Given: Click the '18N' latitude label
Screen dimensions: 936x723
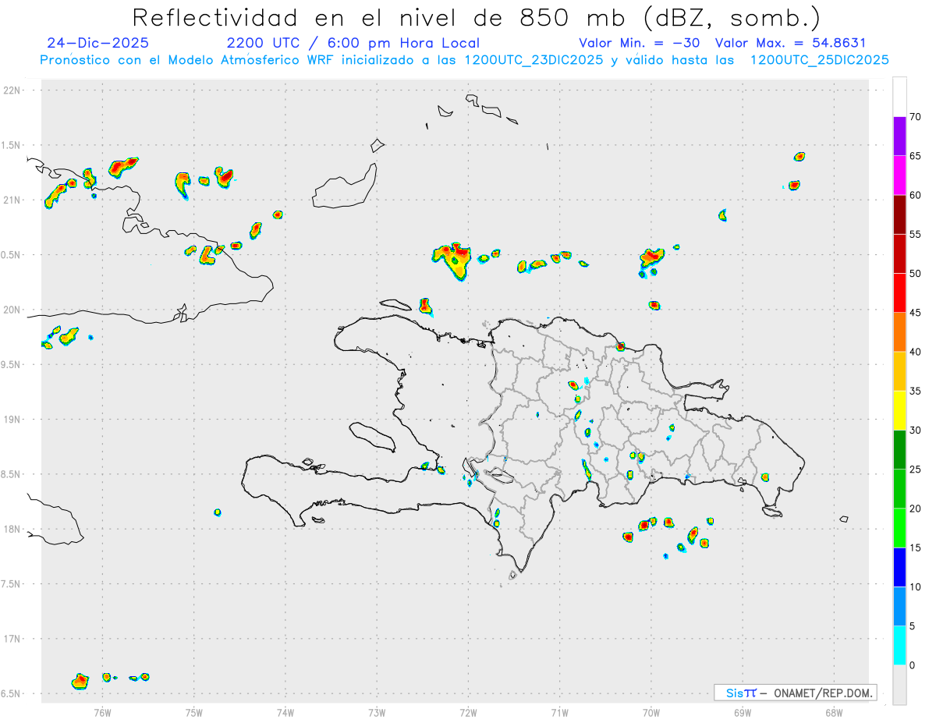Looking at the screenshot, I should (x=13, y=530).
